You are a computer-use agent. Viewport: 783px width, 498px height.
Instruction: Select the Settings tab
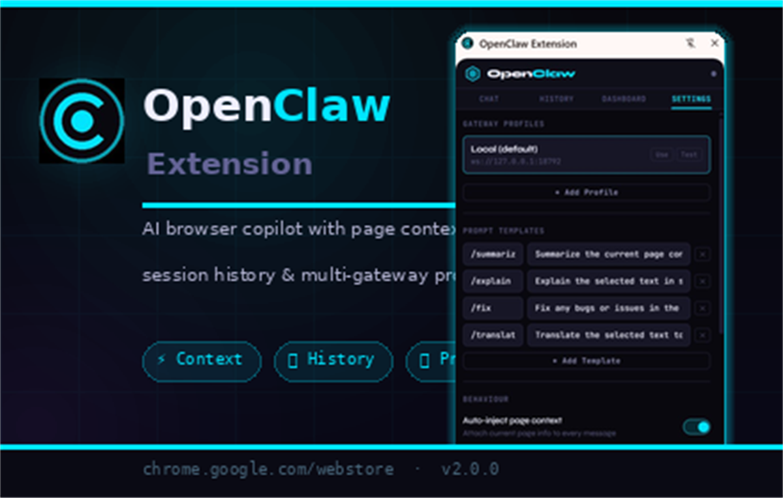pyautogui.click(x=691, y=99)
